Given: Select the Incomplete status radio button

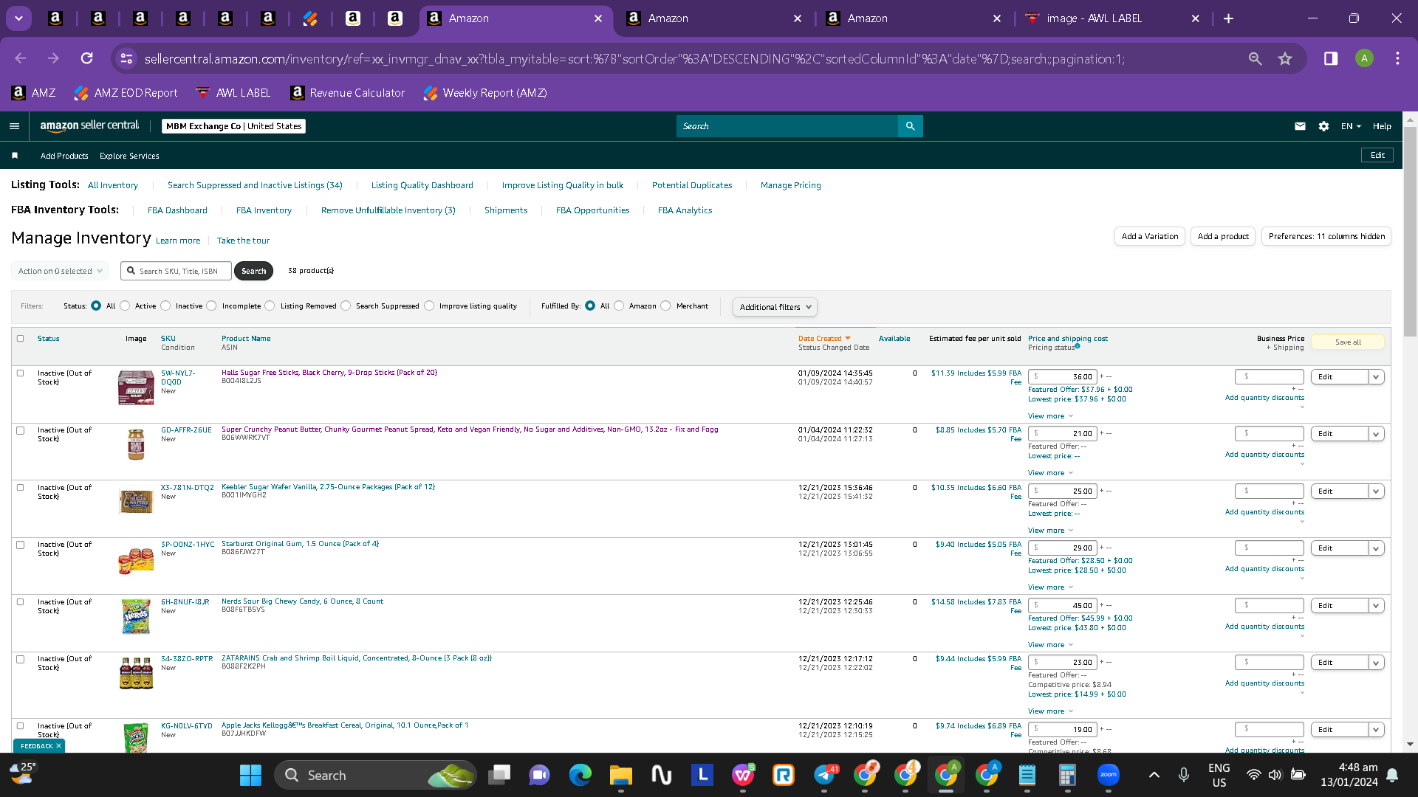Looking at the screenshot, I should click(212, 306).
